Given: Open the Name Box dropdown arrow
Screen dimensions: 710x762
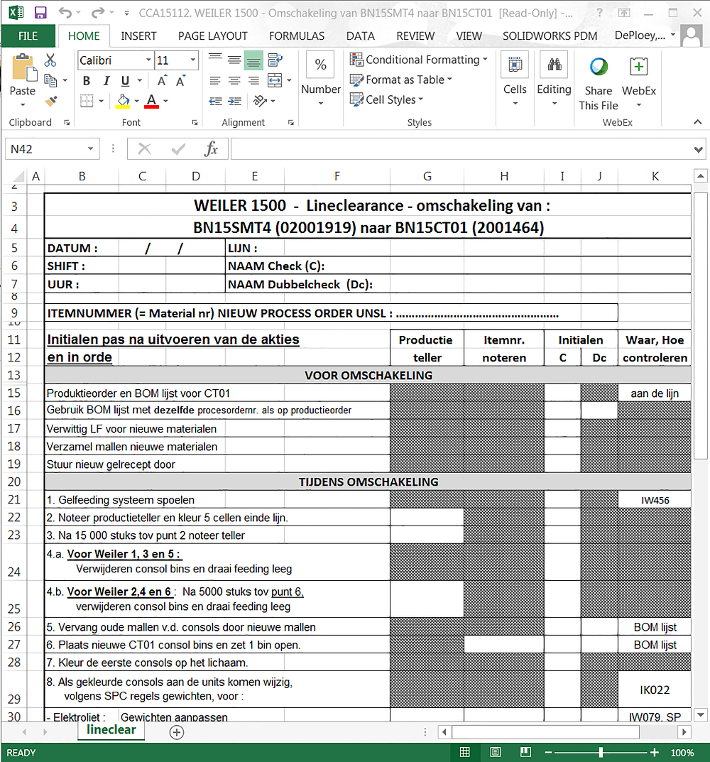Looking at the screenshot, I should (90, 148).
